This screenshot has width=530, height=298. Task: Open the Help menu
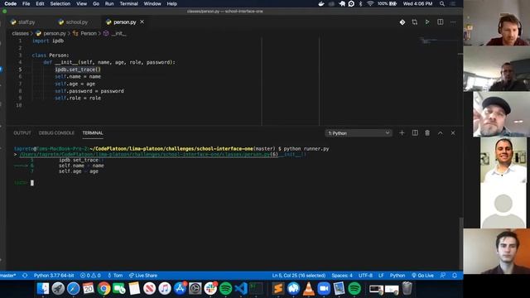coord(171,3)
